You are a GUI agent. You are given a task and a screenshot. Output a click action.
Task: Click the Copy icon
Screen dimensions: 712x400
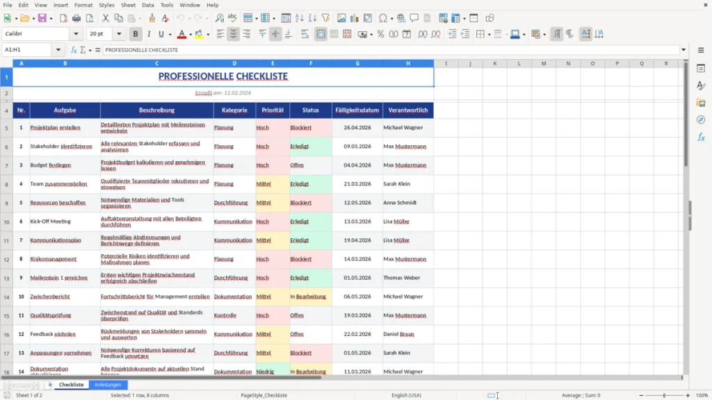[118, 18]
